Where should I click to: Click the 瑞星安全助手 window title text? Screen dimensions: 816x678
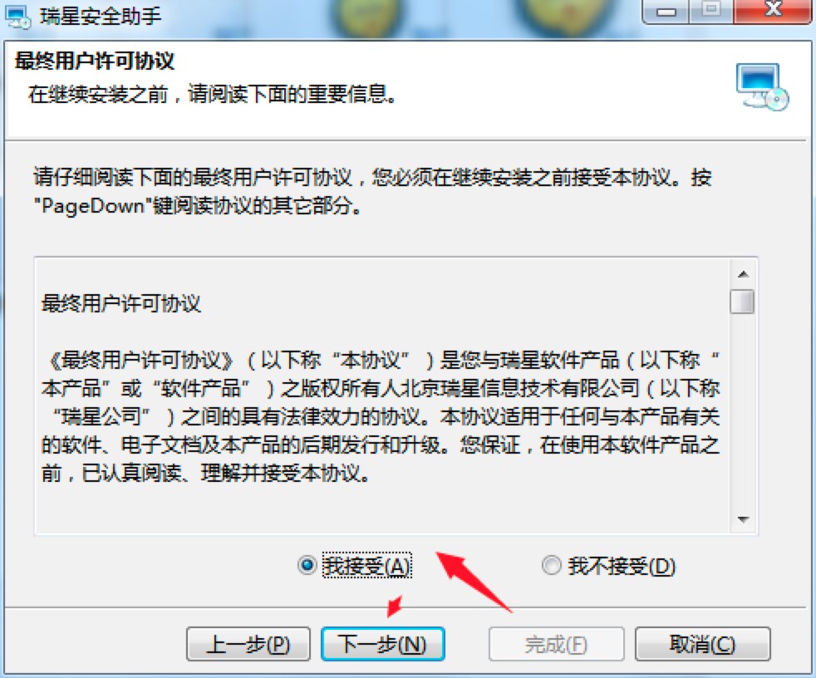[101, 17]
